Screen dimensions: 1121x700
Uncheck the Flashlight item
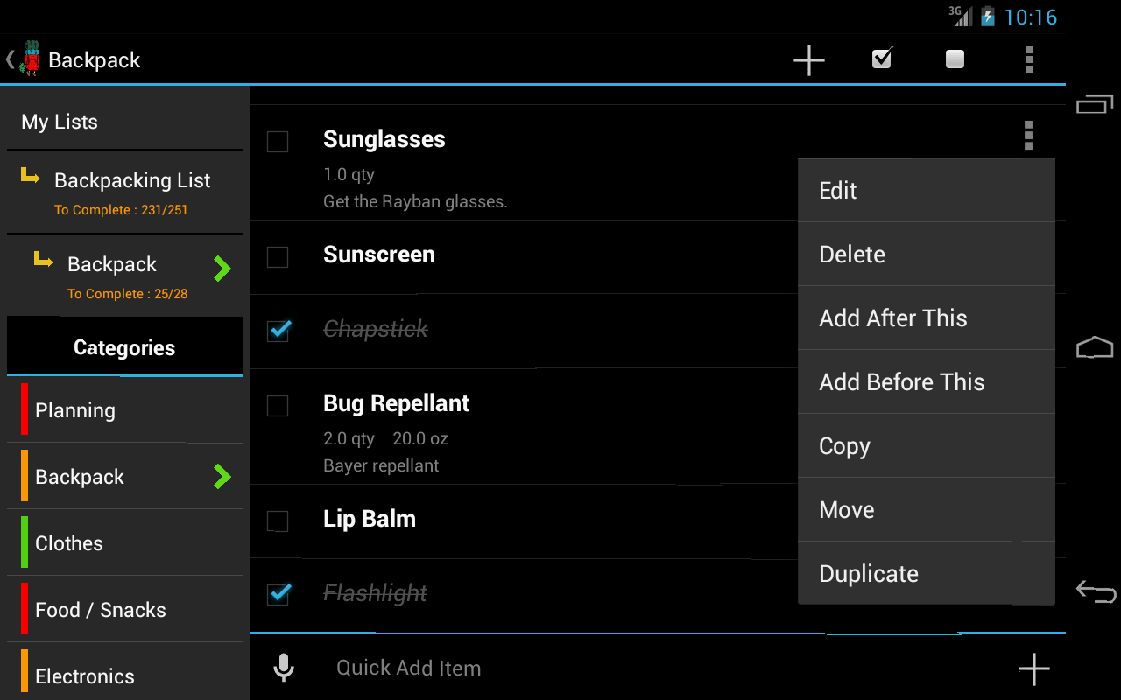[277, 594]
